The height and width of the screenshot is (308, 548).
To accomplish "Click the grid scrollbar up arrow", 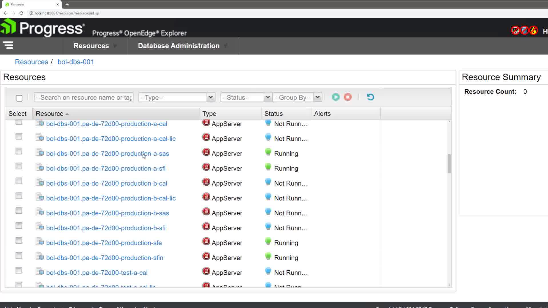I will pos(449,122).
